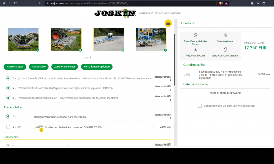Viewport: 274px width, 164px height.
Task: Click yellow magnifier on Schaber option image
Action: (41, 130)
